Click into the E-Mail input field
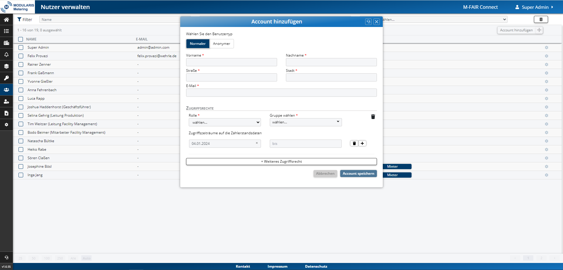Screen dimensions: 563x270 281,93
